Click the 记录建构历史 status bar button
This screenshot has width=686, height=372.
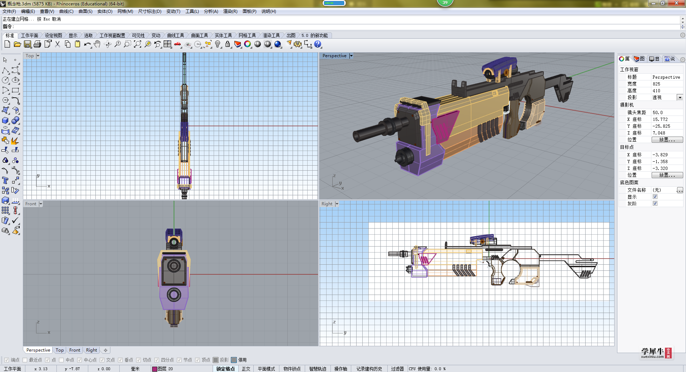369,369
